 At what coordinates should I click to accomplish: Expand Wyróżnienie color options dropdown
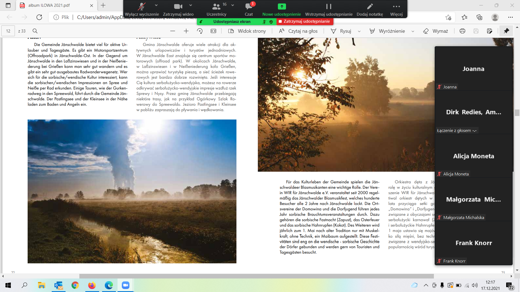pyautogui.click(x=413, y=31)
